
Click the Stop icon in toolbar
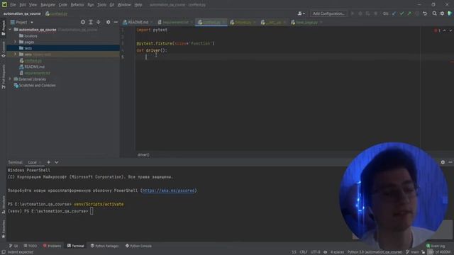[376, 13]
